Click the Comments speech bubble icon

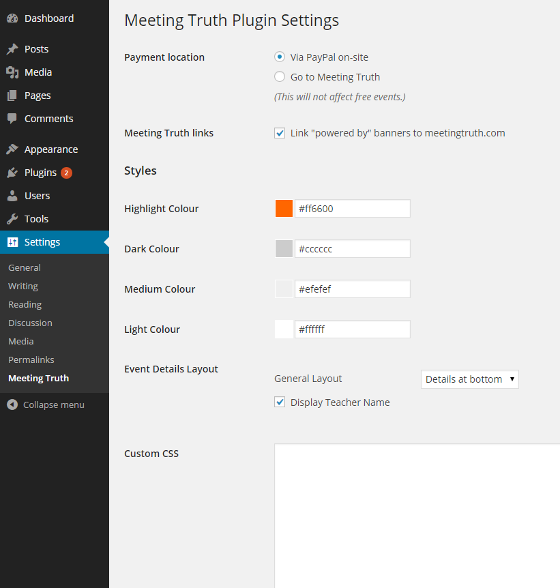point(12,119)
